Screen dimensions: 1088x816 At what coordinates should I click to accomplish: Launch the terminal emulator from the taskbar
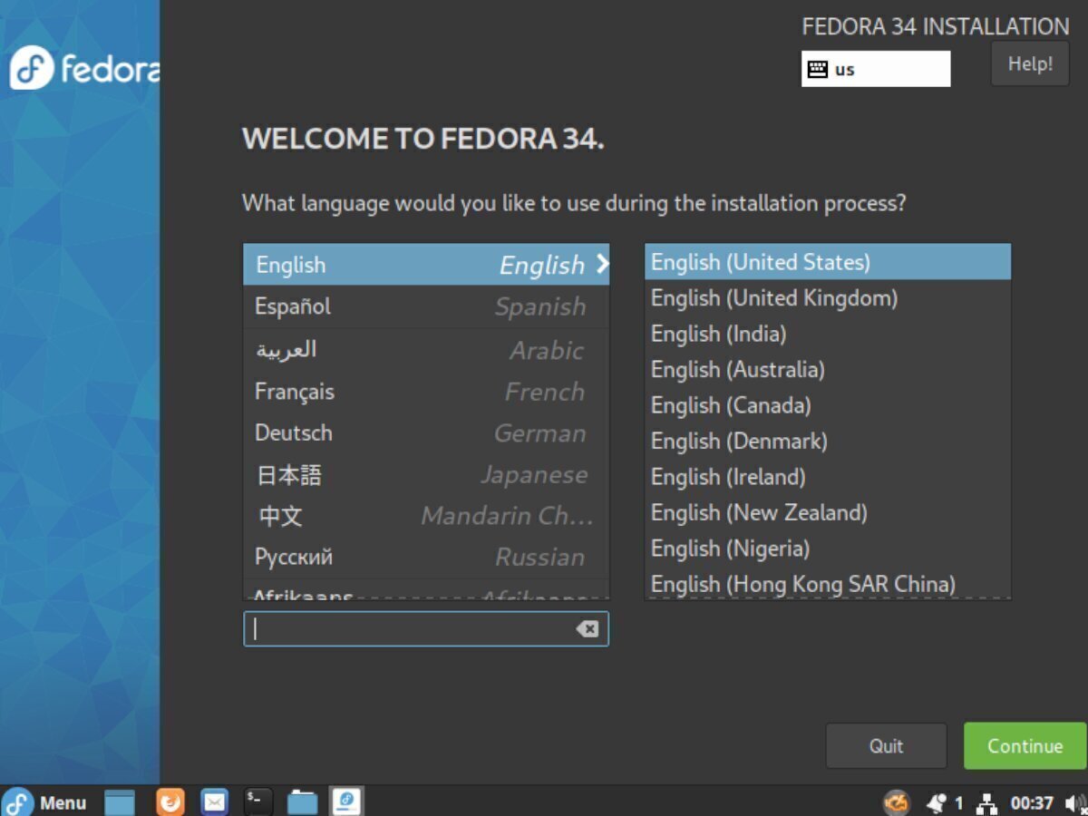(257, 801)
